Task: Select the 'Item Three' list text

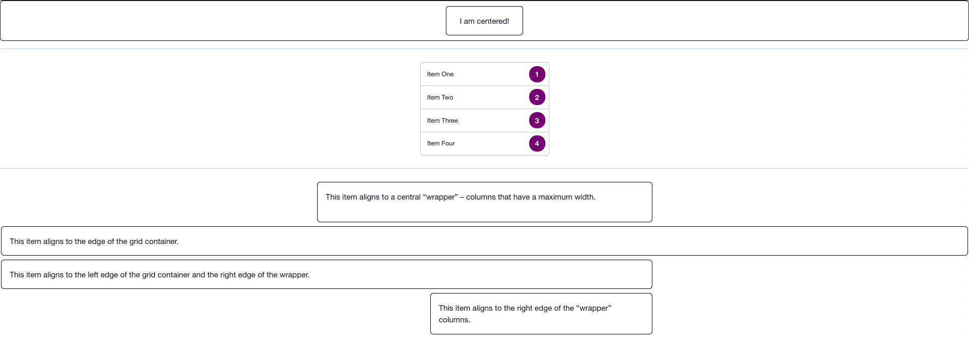Action: [x=442, y=121]
